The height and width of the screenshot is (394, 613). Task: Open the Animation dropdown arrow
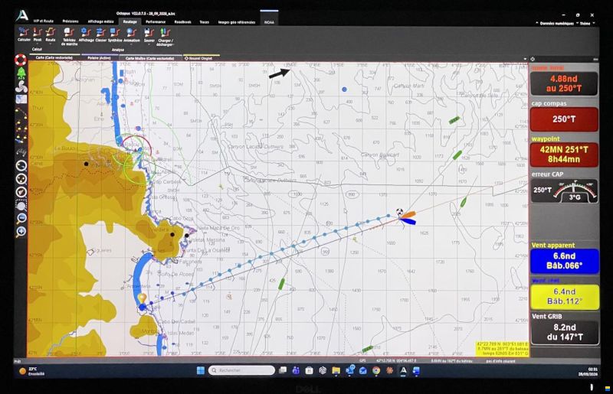click(131, 44)
